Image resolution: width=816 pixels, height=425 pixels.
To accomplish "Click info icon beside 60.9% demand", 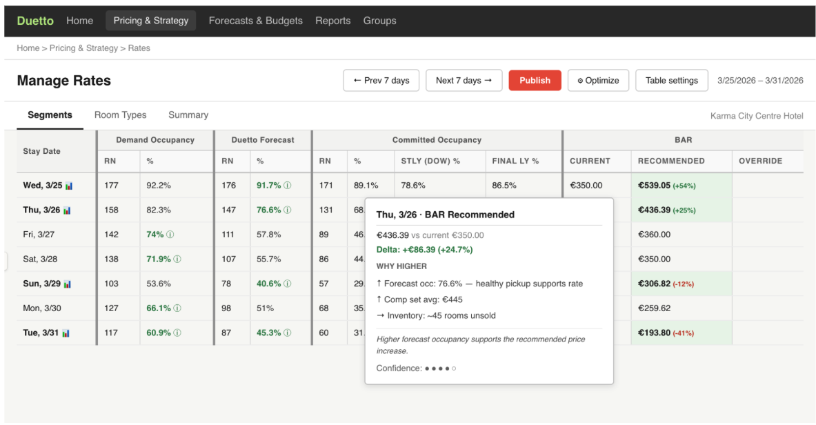I will 177,333.
